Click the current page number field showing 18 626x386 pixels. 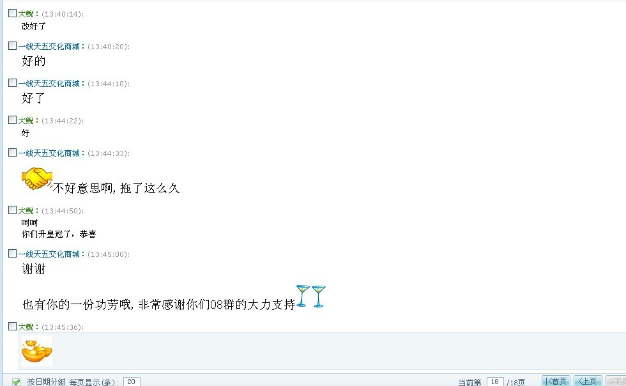click(x=495, y=382)
